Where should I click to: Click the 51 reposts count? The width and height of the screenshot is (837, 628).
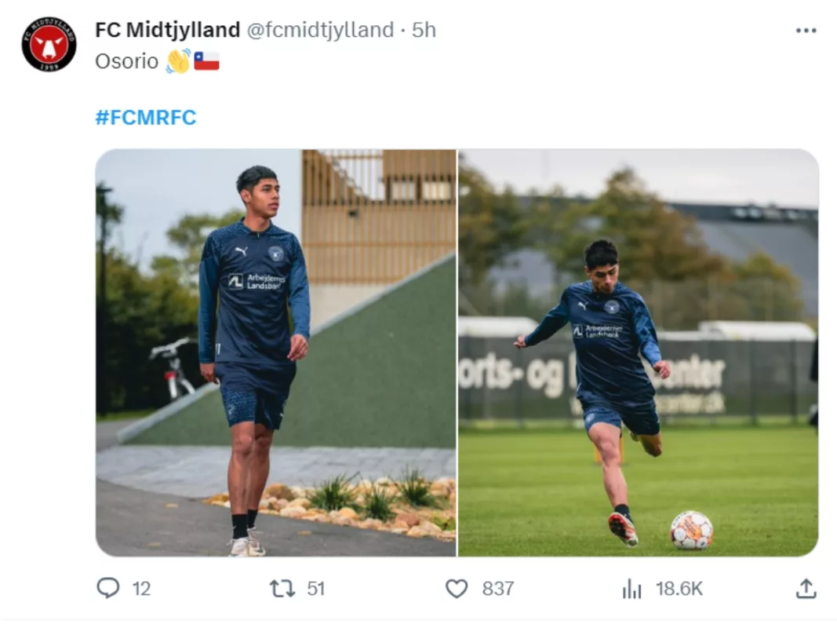315,588
